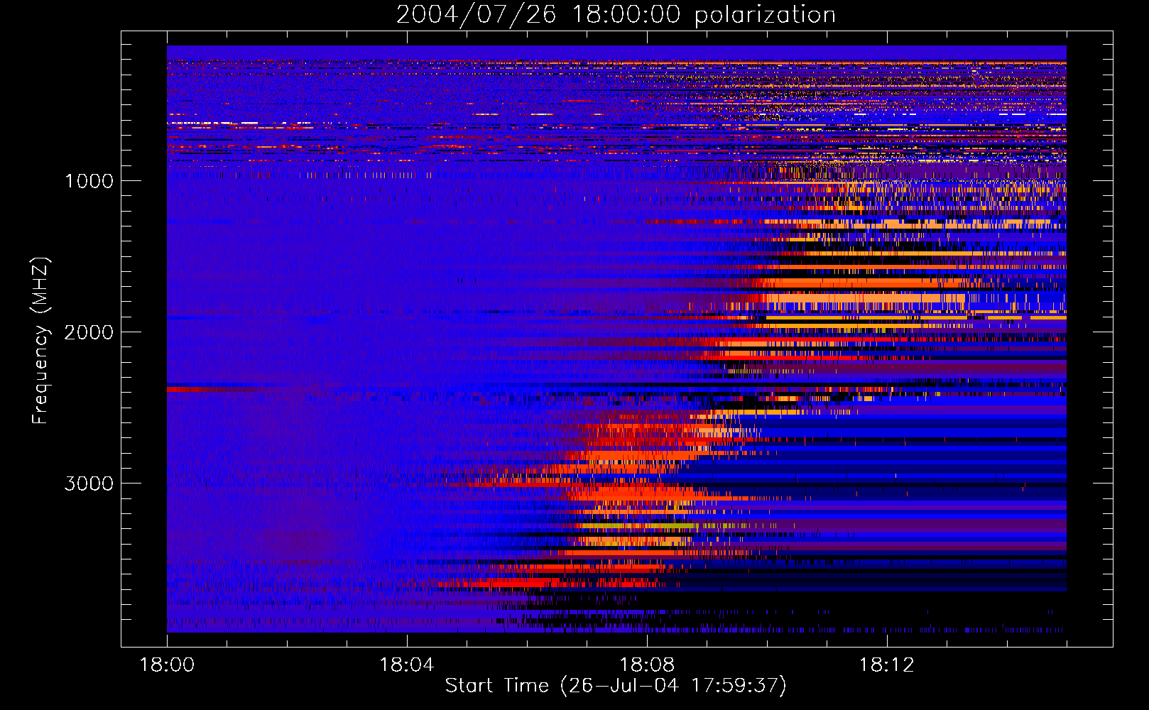Select the '18:04' time axis label
The image size is (1149, 710).
407,665
